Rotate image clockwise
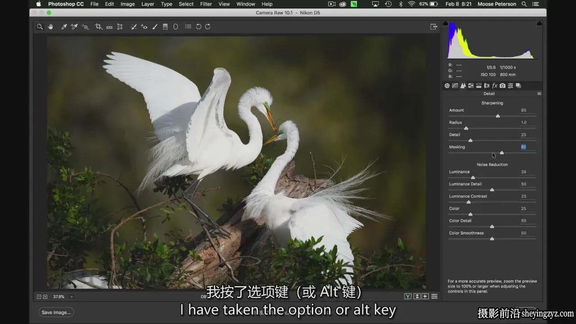The image size is (576, 324). pos(208,27)
